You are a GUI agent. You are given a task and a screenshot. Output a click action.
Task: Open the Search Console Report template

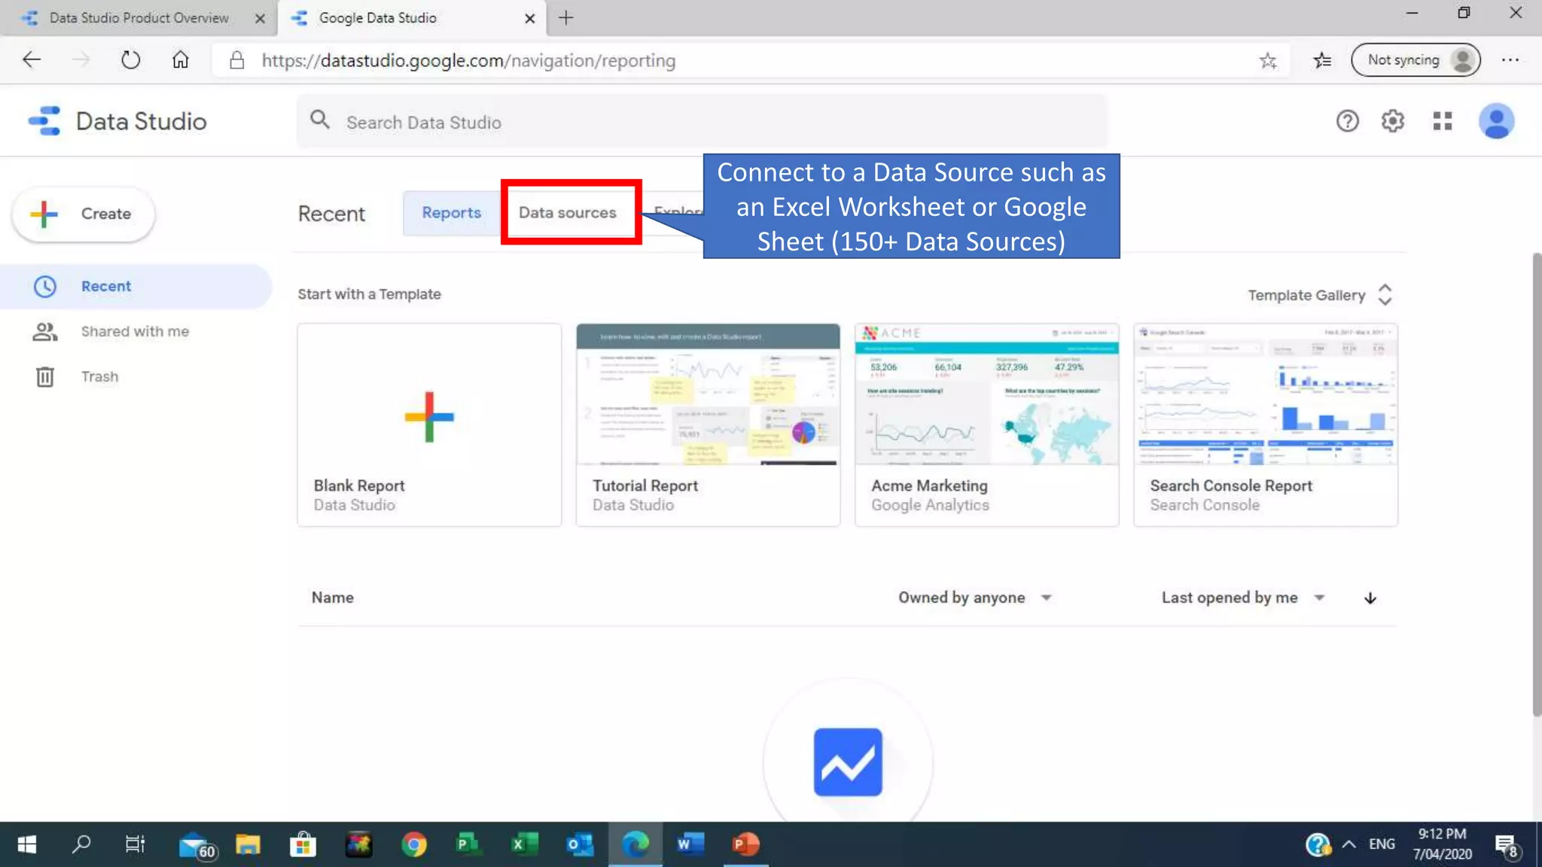1265,425
